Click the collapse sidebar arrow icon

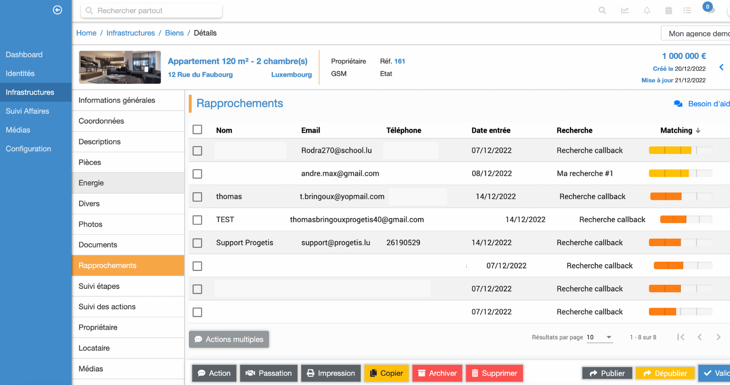pyautogui.click(x=57, y=10)
